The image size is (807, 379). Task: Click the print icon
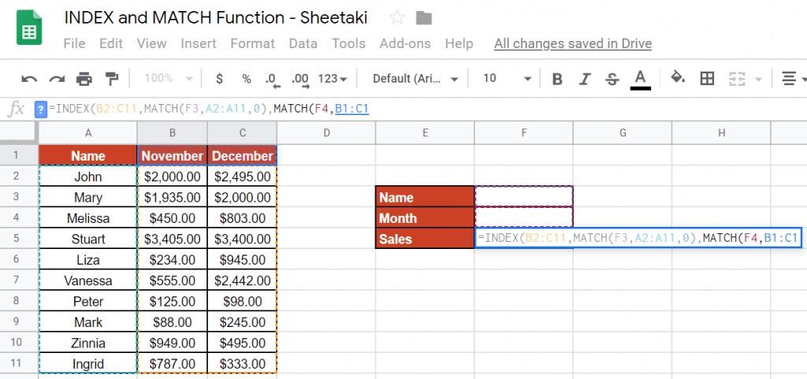pyautogui.click(x=84, y=79)
